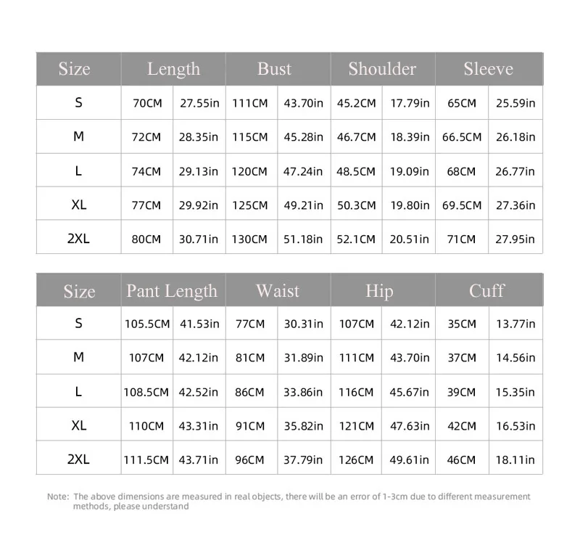Select the 27.36in sleeve value
The height and width of the screenshot is (540, 580).
[x=515, y=205]
